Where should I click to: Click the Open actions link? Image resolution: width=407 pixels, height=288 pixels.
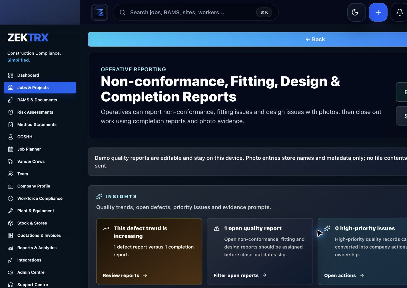(344, 275)
